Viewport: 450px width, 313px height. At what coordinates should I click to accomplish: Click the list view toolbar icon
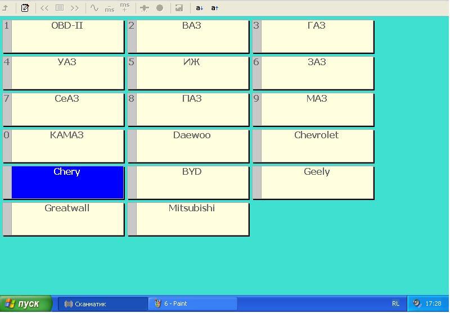tap(60, 8)
